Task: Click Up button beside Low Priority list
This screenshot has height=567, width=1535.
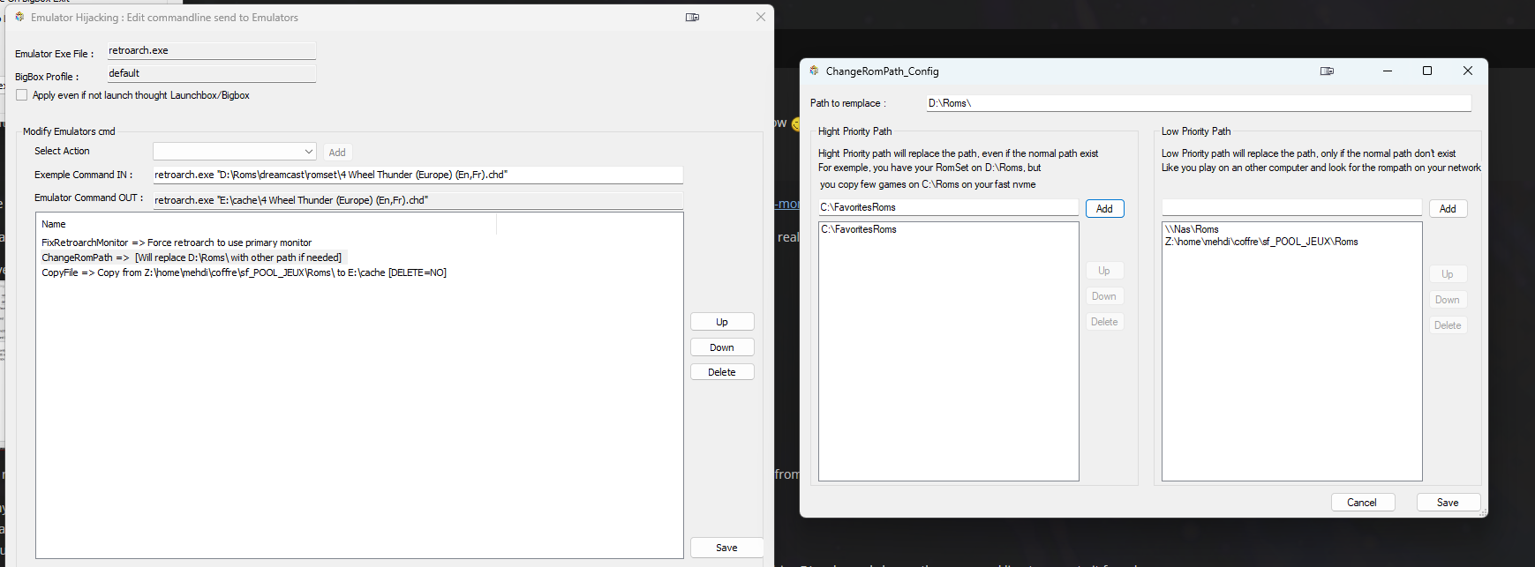Action: coord(1448,274)
